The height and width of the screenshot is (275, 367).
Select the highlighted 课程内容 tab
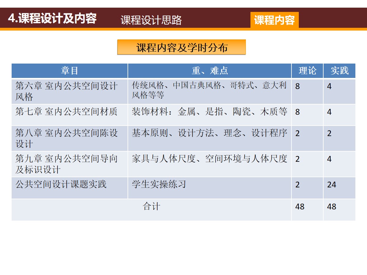point(274,20)
